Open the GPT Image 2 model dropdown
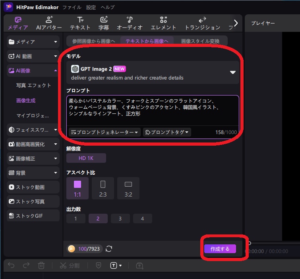This screenshot has width=300, height=279. coord(153,72)
